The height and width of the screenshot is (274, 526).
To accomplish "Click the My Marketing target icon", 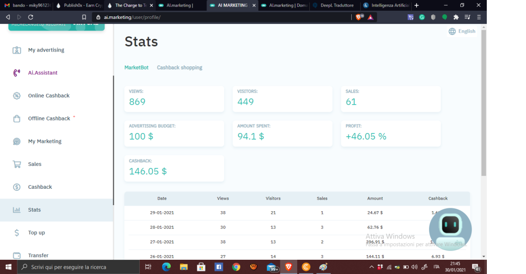I will tap(17, 141).
